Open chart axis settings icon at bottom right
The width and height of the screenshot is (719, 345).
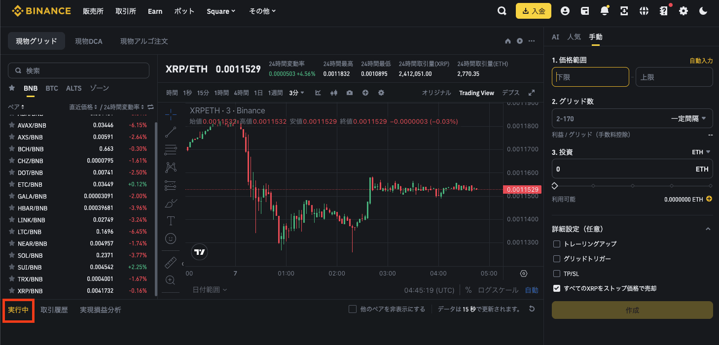[x=524, y=274]
